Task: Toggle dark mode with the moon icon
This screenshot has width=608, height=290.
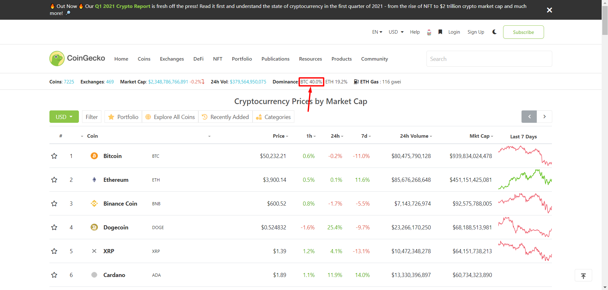Action: (x=494, y=32)
